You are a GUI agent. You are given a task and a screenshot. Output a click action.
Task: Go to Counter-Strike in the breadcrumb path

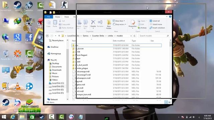point(98,36)
